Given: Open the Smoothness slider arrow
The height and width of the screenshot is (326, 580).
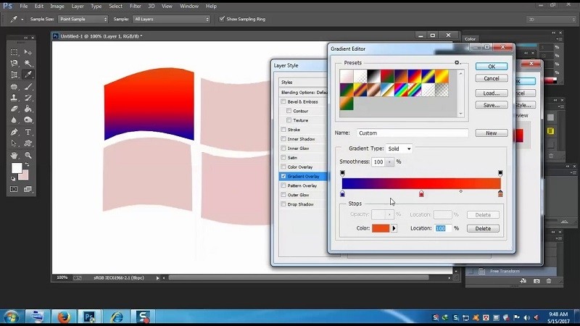Looking at the screenshot, I should (x=389, y=162).
